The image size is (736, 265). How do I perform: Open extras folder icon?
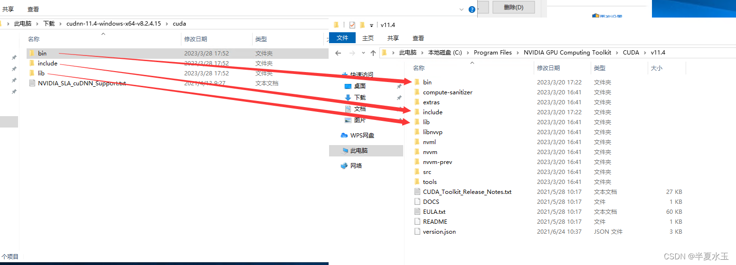[x=417, y=102]
